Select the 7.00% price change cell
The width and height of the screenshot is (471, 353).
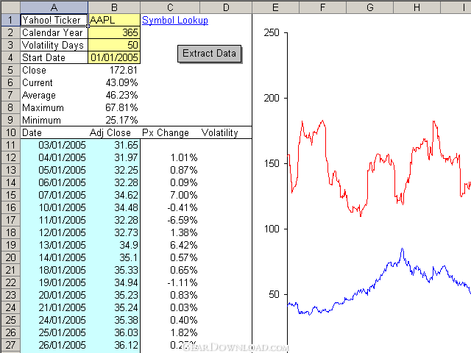tap(169, 196)
